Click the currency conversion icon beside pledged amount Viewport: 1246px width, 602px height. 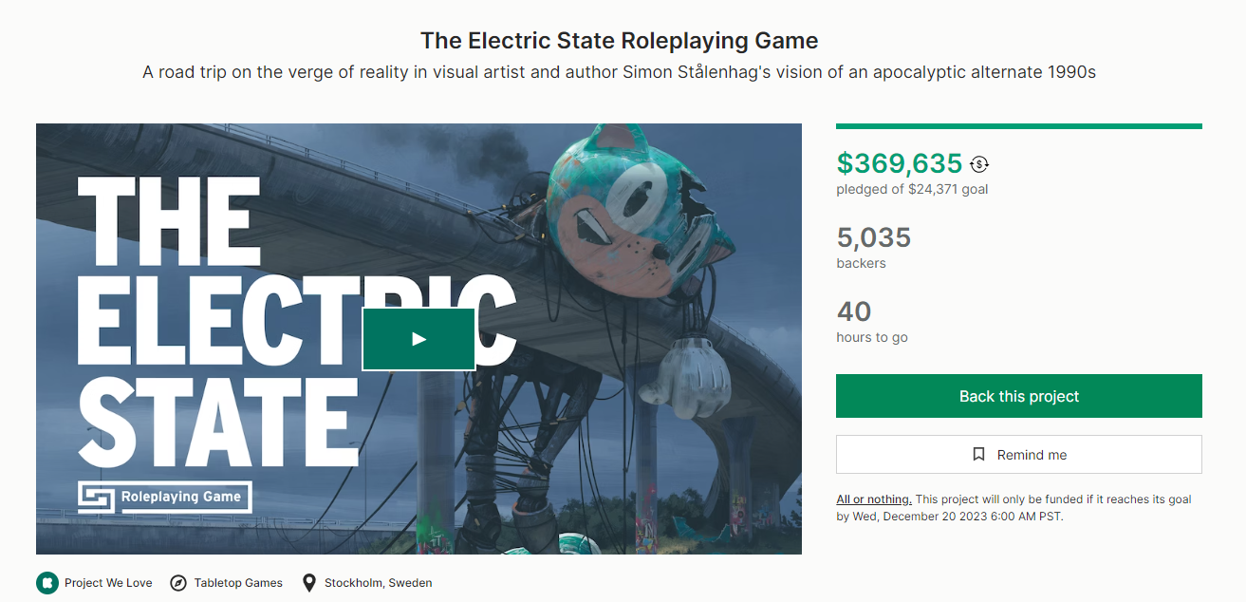coord(979,165)
